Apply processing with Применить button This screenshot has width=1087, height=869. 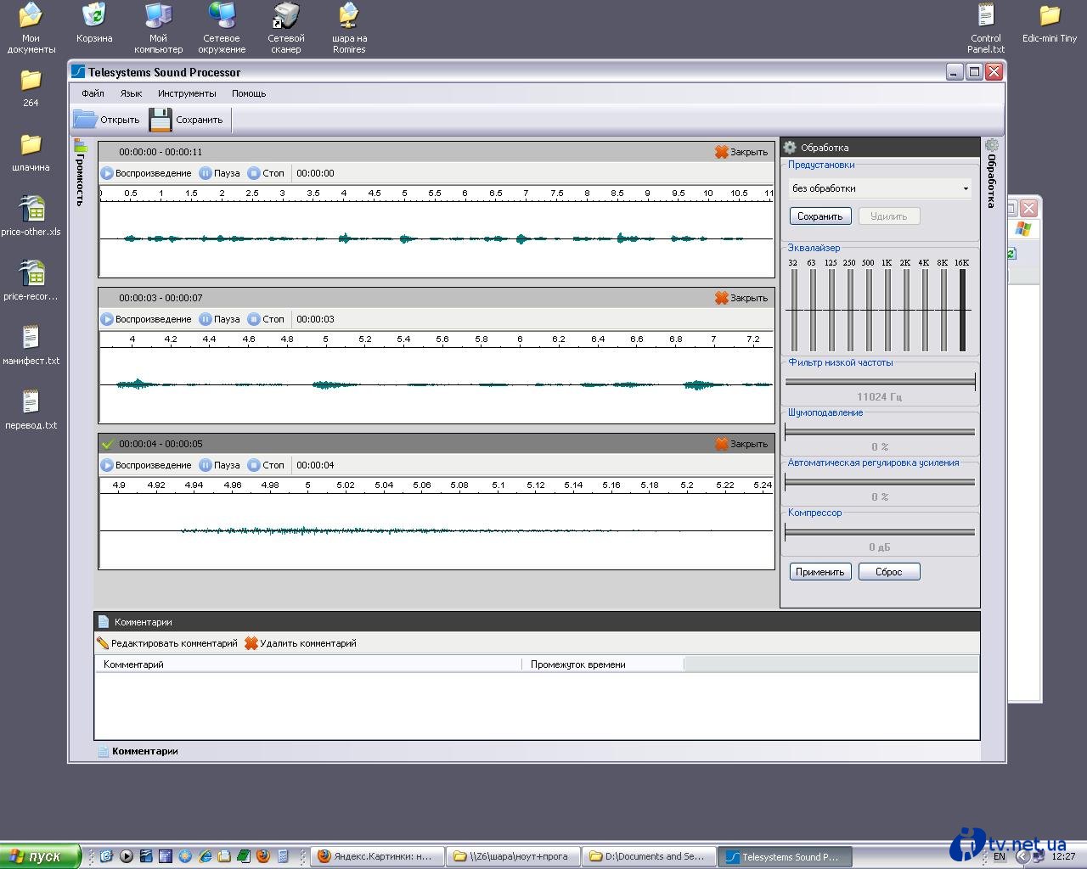point(819,572)
